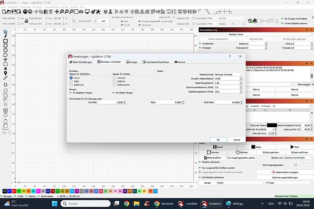This screenshot has width=314, height=209.
Task: Click the Undo arrow icon
Action: point(25,12)
